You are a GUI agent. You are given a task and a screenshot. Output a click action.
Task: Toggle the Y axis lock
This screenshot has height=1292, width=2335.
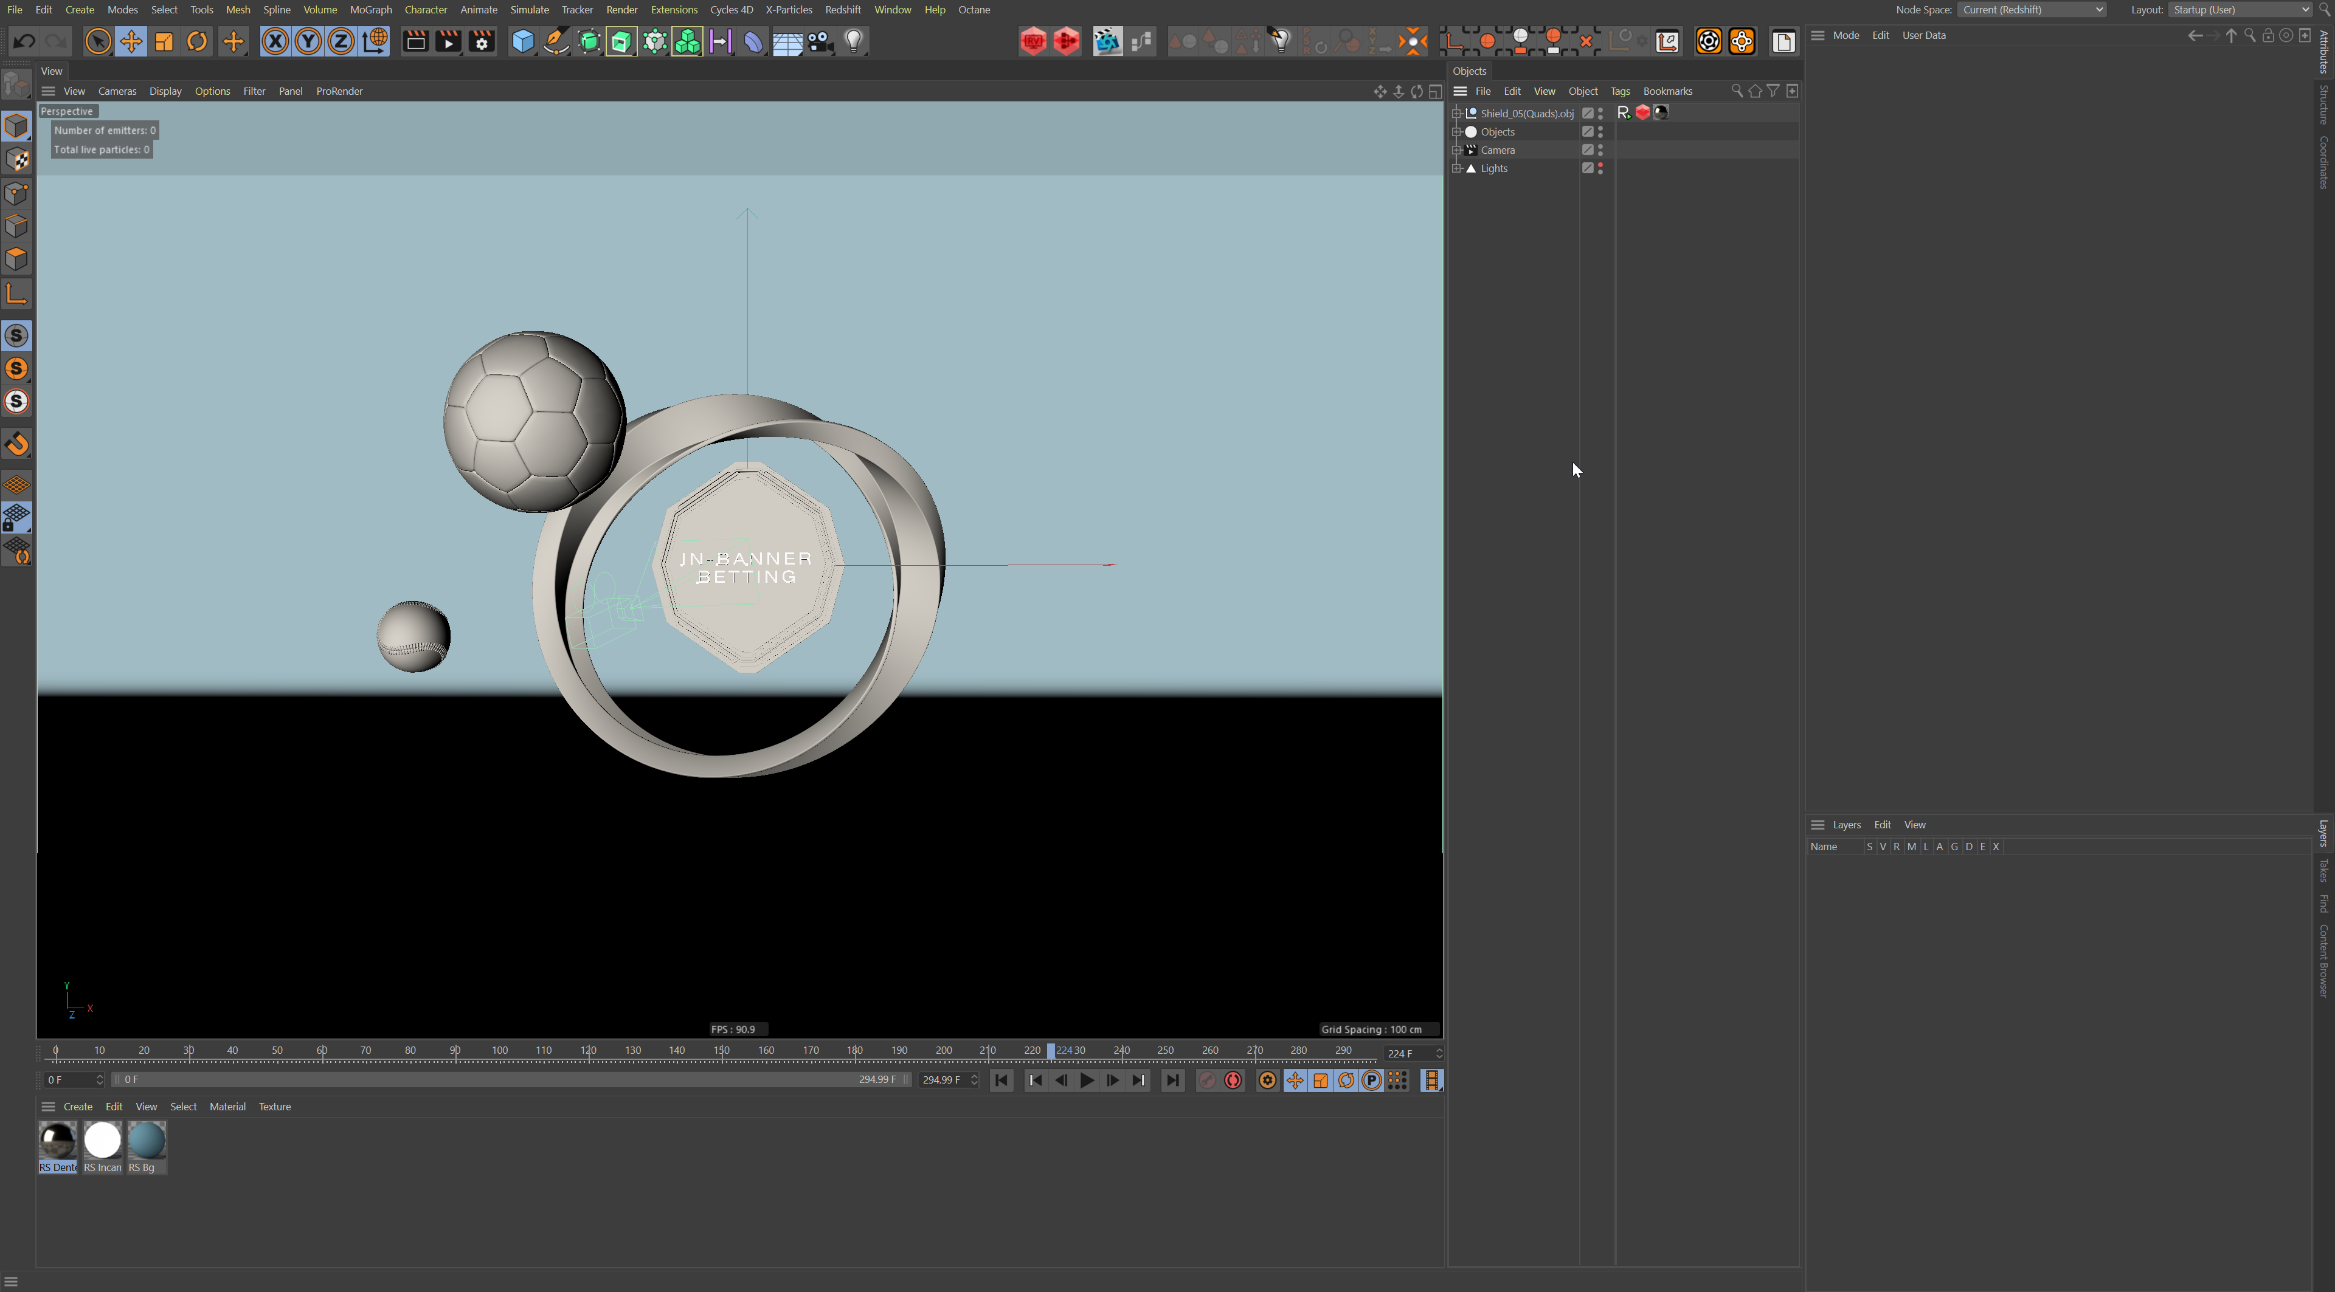308,42
